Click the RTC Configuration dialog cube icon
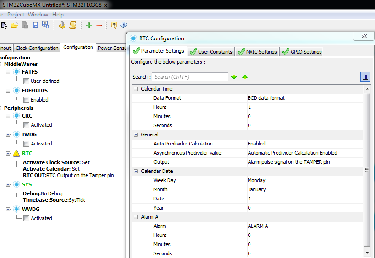The height and width of the screenshot is (258, 375). tap(133, 38)
